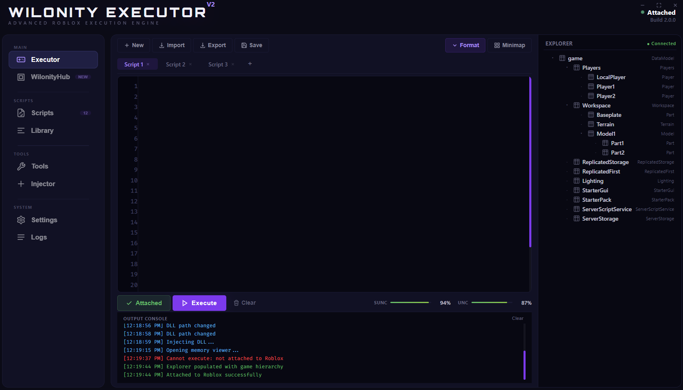Click the StarterPack node icon in Explorer
The width and height of the screenshot is (683, 390).
[576, 200]
